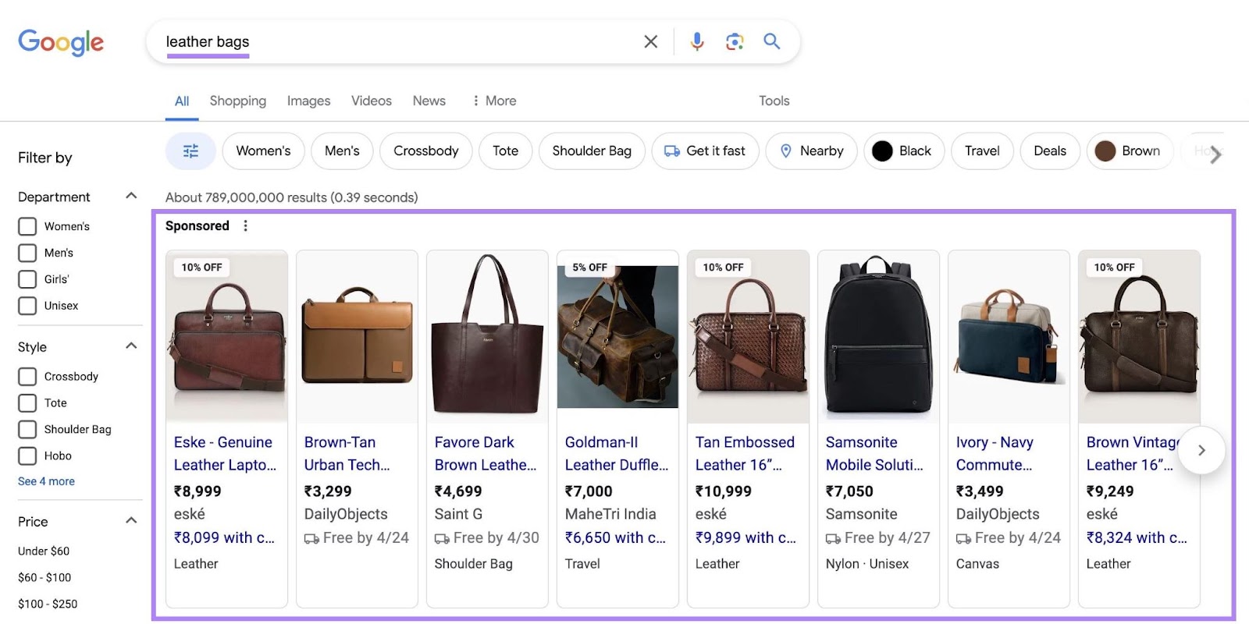Open the filter sliders chip
Screen dimensions: 1249x624
pyautogui.click(x=190, y=151)
